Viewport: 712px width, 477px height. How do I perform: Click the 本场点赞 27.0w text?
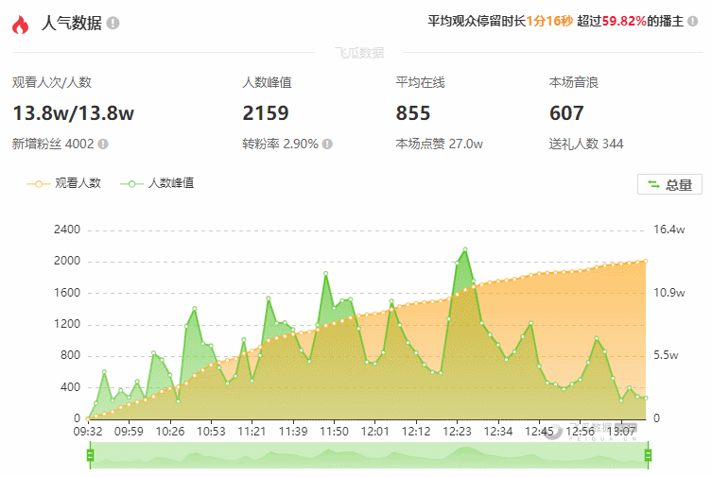coord(439,145)
